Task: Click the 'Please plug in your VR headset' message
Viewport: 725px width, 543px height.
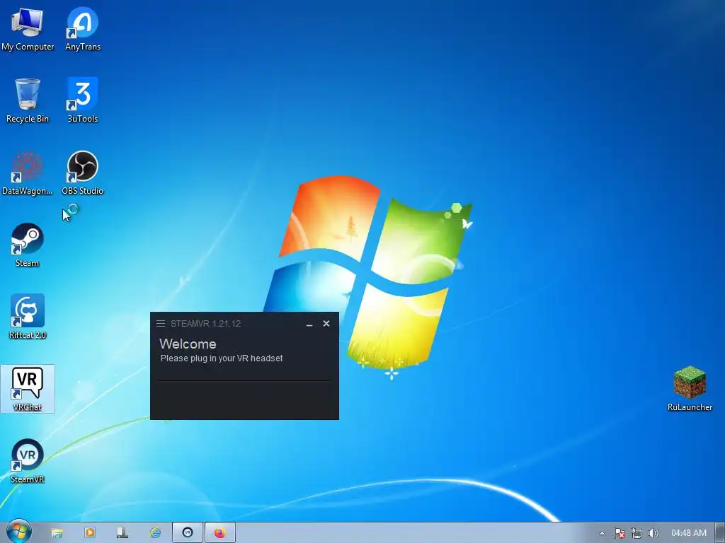Action: [x=222, y=358]
